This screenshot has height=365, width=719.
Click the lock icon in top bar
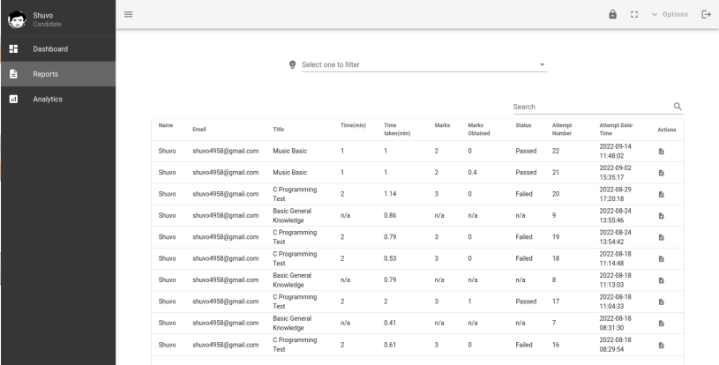[613, 15]
